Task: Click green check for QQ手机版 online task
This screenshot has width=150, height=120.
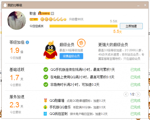Action: (x=46, y=70)
